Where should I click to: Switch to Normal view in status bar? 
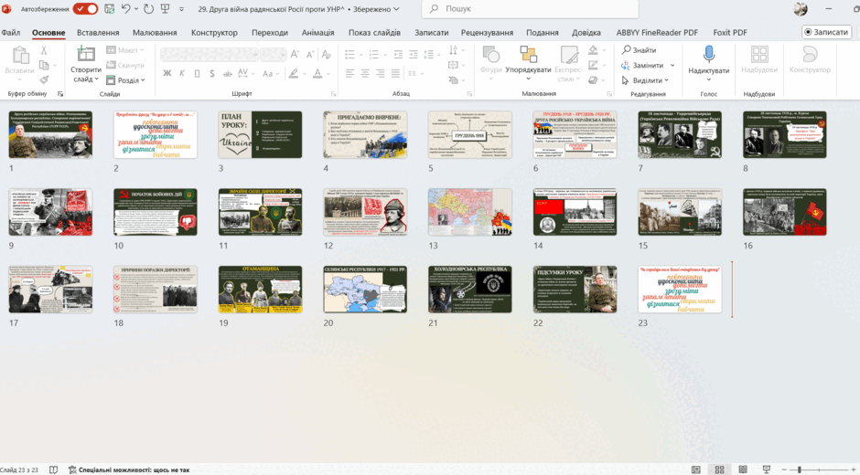point(696,470)
